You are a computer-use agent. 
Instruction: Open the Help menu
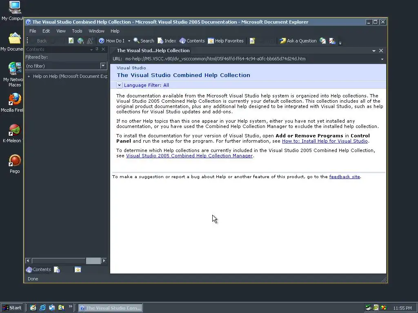click(x=115, y=31)
